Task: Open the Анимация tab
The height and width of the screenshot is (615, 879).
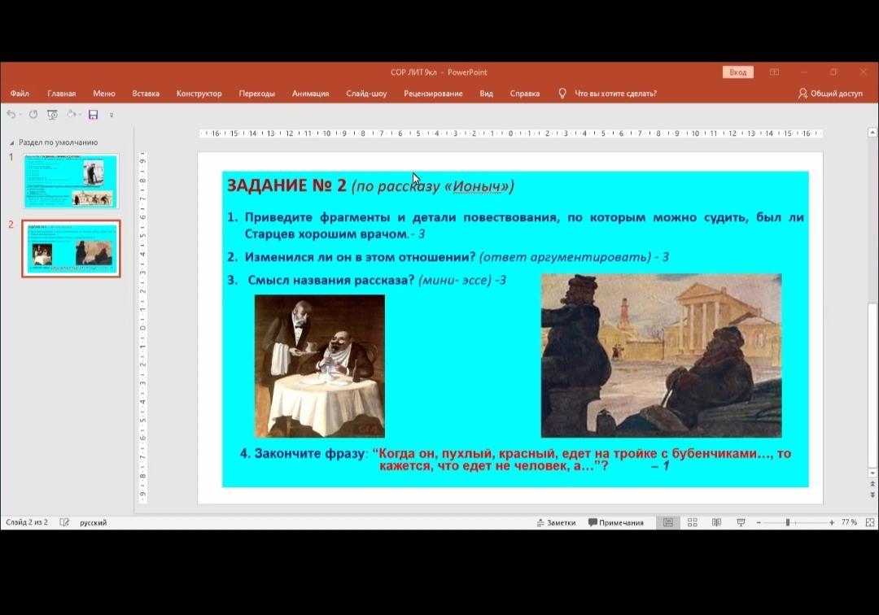Action: (310, 94)
